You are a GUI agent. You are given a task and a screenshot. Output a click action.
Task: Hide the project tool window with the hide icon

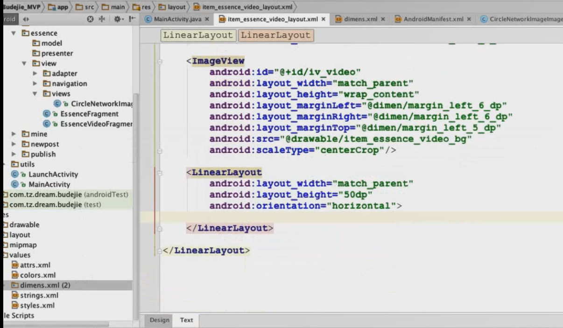click(132, 19)
